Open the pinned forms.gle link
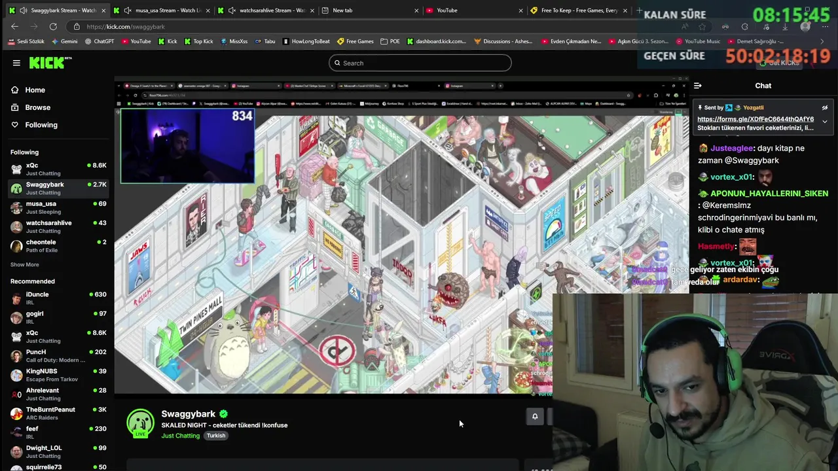The image size is (838, 471). tap(755, 119)
